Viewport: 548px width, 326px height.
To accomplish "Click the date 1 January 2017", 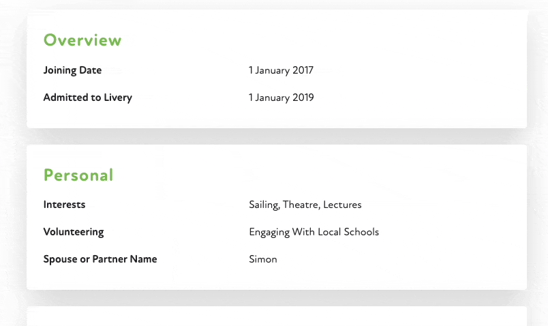I will (x=281, y=70).
